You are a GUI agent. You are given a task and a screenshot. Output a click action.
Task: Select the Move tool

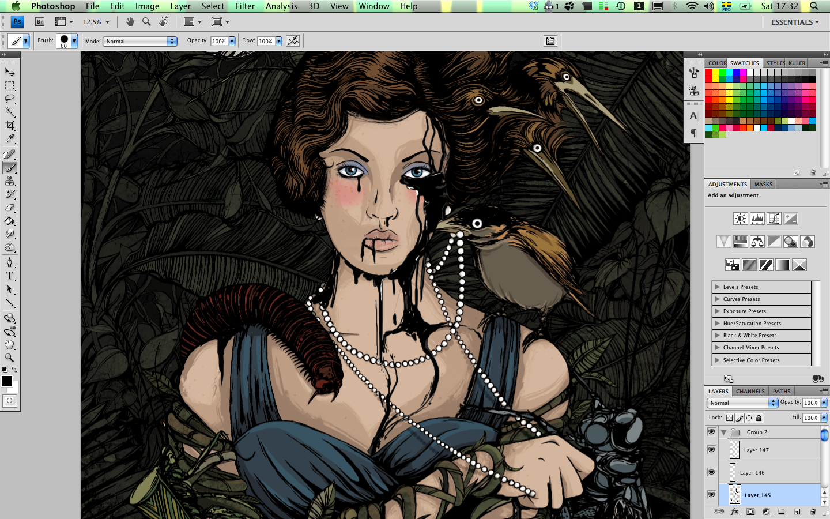point(10,72)
